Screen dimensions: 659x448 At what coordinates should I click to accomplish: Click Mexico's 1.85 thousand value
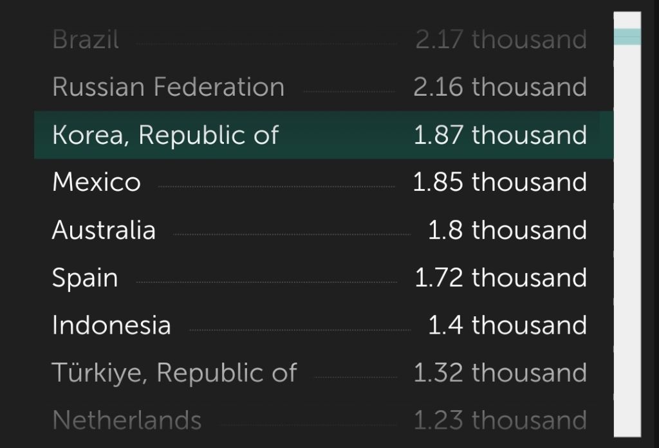pyautogui.click(x=500, y=183)
